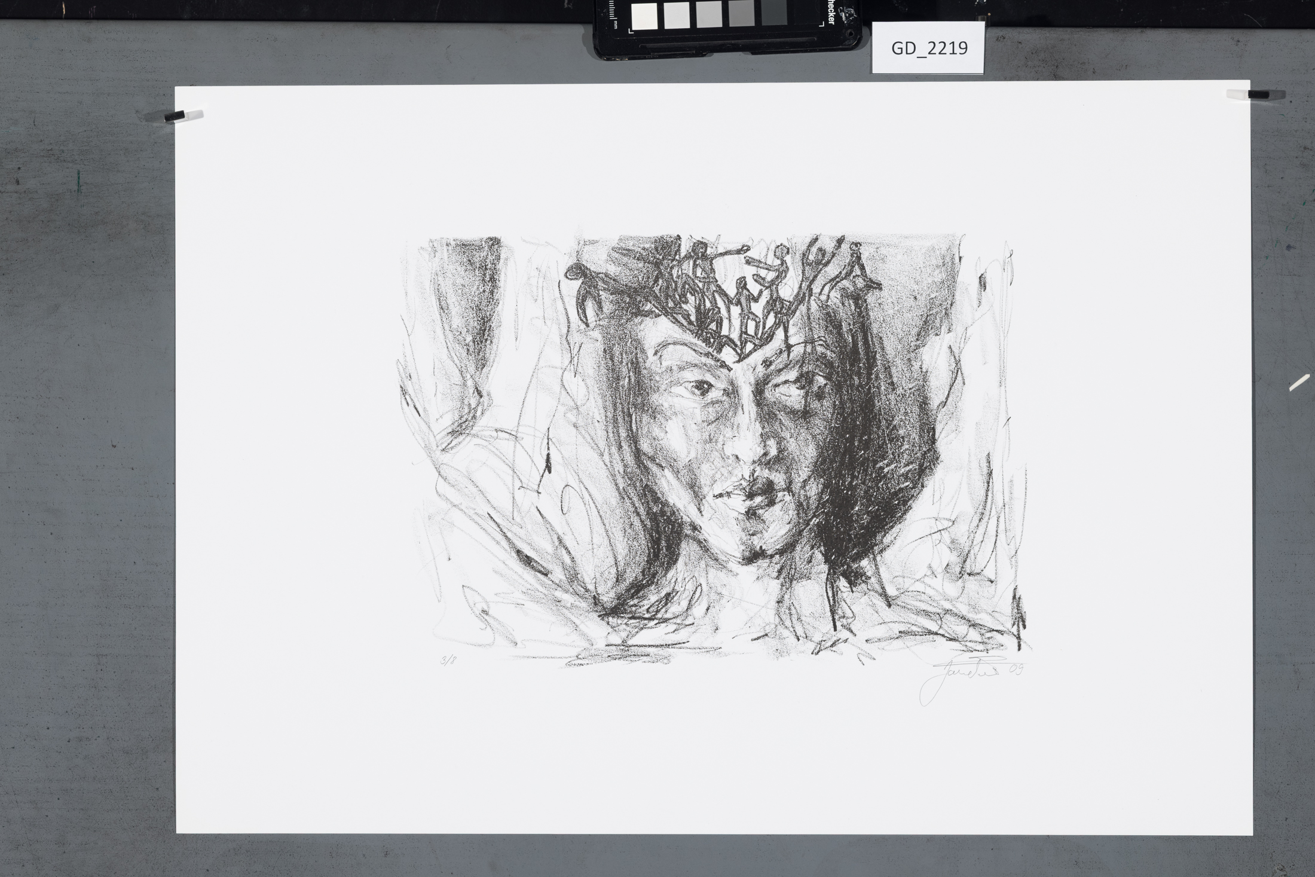
Task: Click the left magnet holding the paper
Action: [x=176, y=116]
